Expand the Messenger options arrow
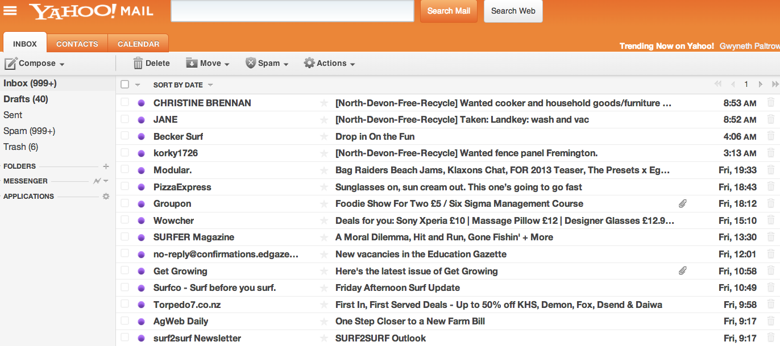This screenshot has width=780, height=346. coord(106,181)
